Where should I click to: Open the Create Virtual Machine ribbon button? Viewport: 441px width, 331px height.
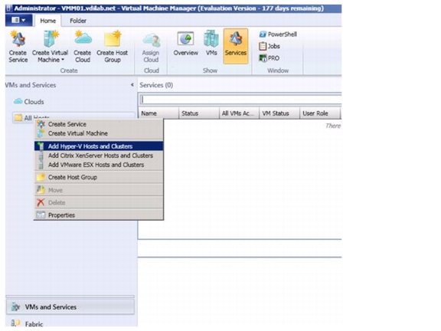coord(50,47)
